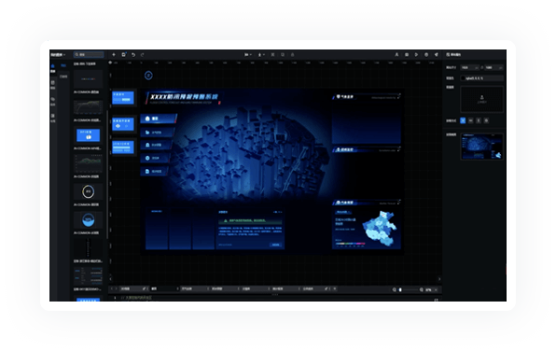Screen dimensions: 556x351
Task: Click the home icon in left sidebar
Action: point(53,66)
